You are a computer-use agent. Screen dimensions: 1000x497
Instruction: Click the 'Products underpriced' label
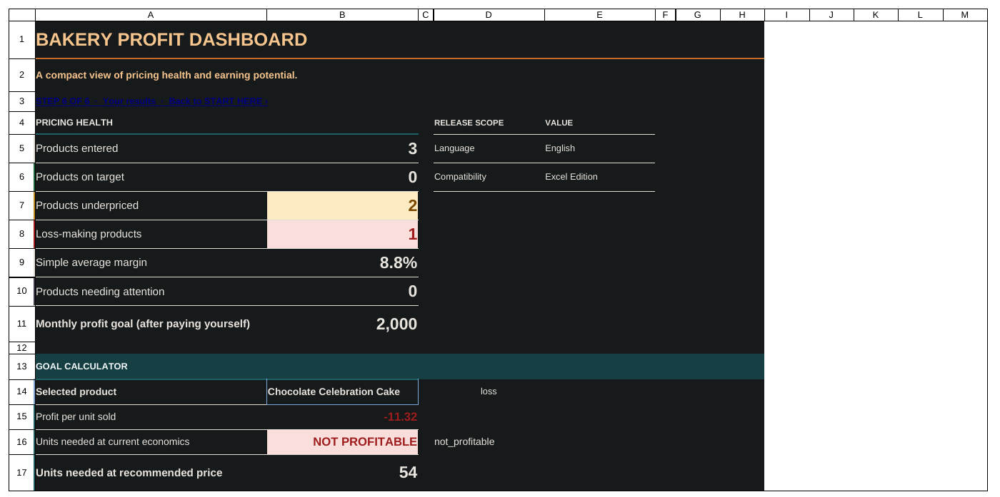[87, 205]
